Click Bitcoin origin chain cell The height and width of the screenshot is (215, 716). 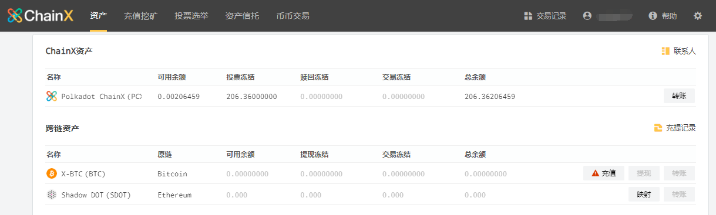(x=172, y=173)
